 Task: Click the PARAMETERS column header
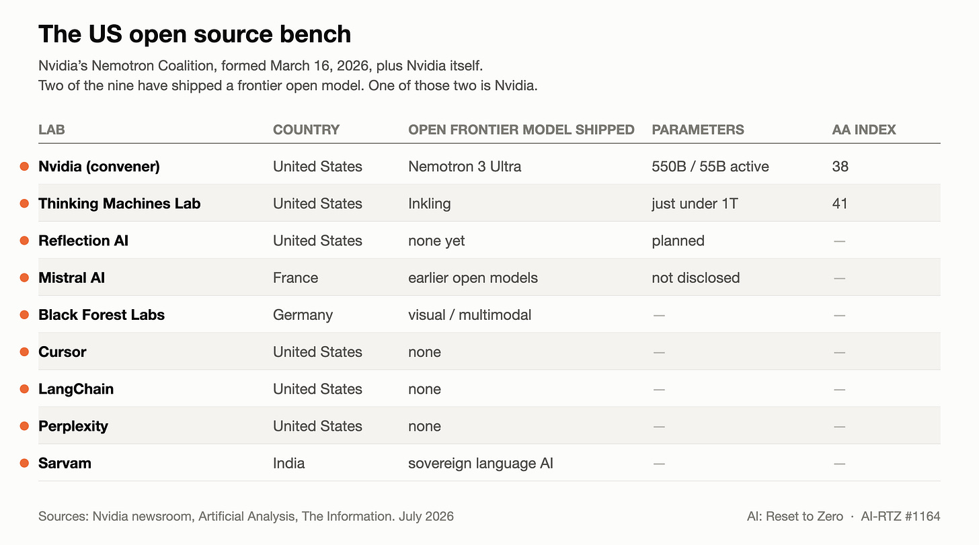pyautogui.click(x=698, y=130)
